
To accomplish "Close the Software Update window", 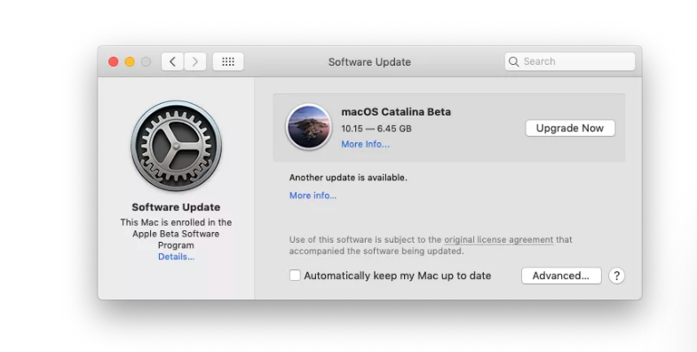I will (114, 61).
